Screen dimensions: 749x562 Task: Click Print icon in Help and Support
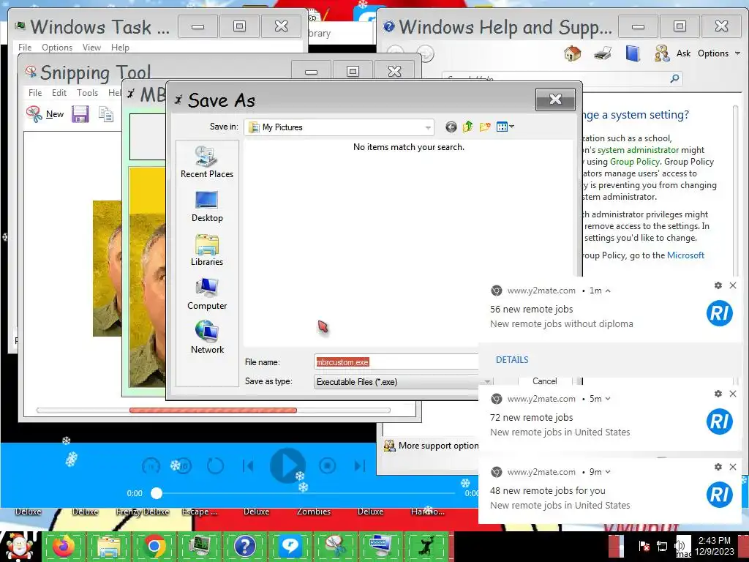(603, 53)
